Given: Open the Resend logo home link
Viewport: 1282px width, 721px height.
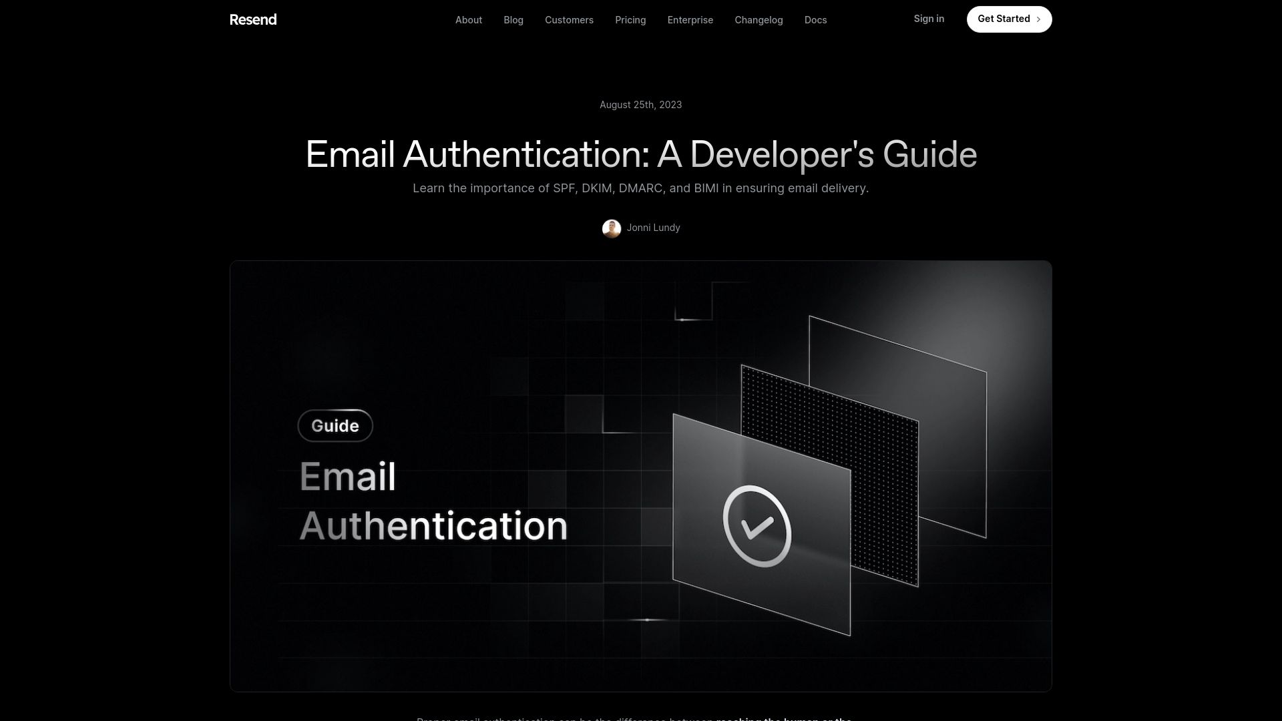Looking at the screenshot, I should [x=253, y=19].
